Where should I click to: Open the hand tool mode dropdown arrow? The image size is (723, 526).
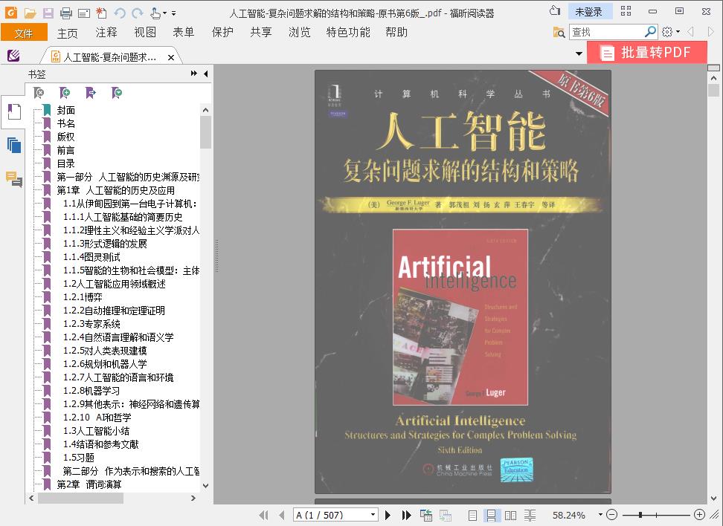[164, 13]
